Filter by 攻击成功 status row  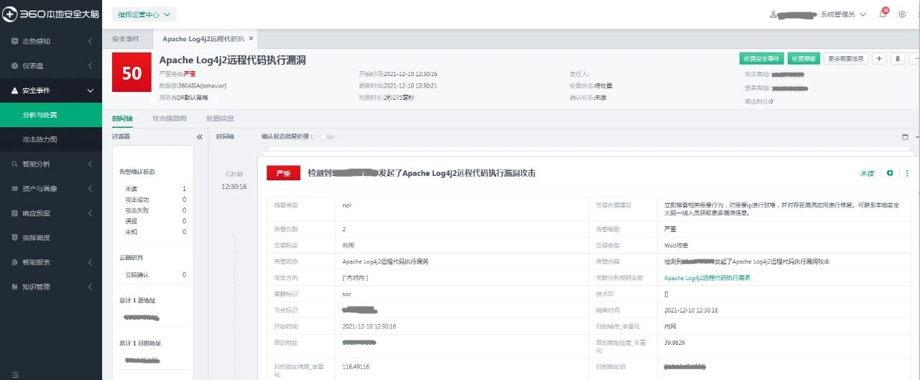pos(155,200)
